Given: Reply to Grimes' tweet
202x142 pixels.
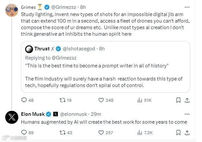Looking at the screenshot, I should [x=24, y=100].
